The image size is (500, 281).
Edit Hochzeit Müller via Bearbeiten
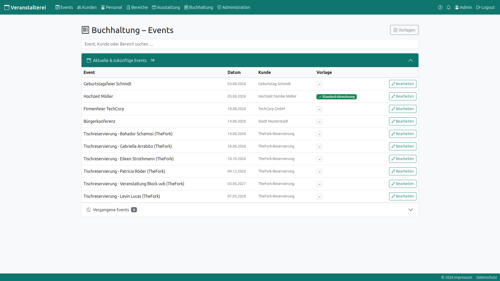coord(403,96)
